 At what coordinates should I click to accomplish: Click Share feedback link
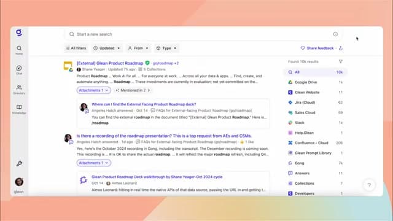click(x=317, y=48)
